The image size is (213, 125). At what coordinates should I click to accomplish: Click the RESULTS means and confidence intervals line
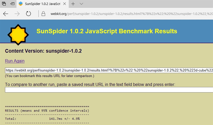pos(47,111)
